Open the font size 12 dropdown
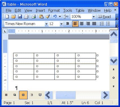Screen dimensions: 120x107 point(61,24)
